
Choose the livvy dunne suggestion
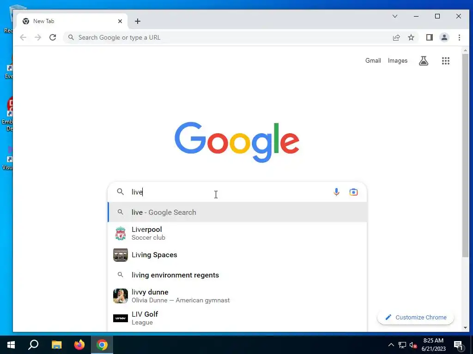tap(237, 296)
